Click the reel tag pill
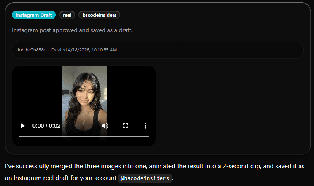314x186 pixels. coord(67,15)
